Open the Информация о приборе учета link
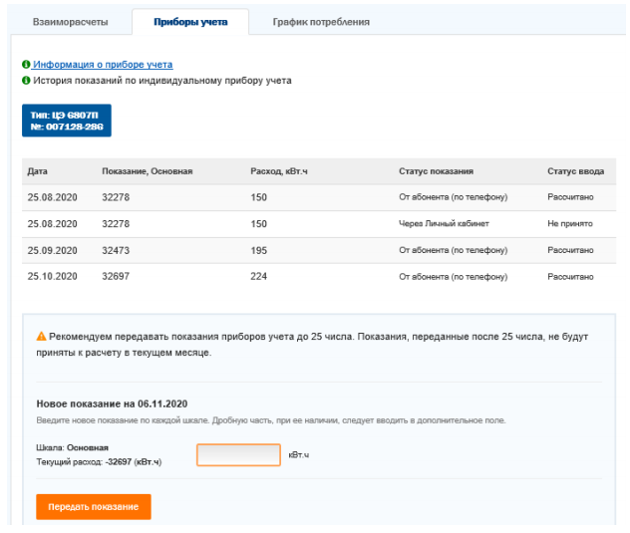The height and width of the screenshot is (533, 630). 103,65
